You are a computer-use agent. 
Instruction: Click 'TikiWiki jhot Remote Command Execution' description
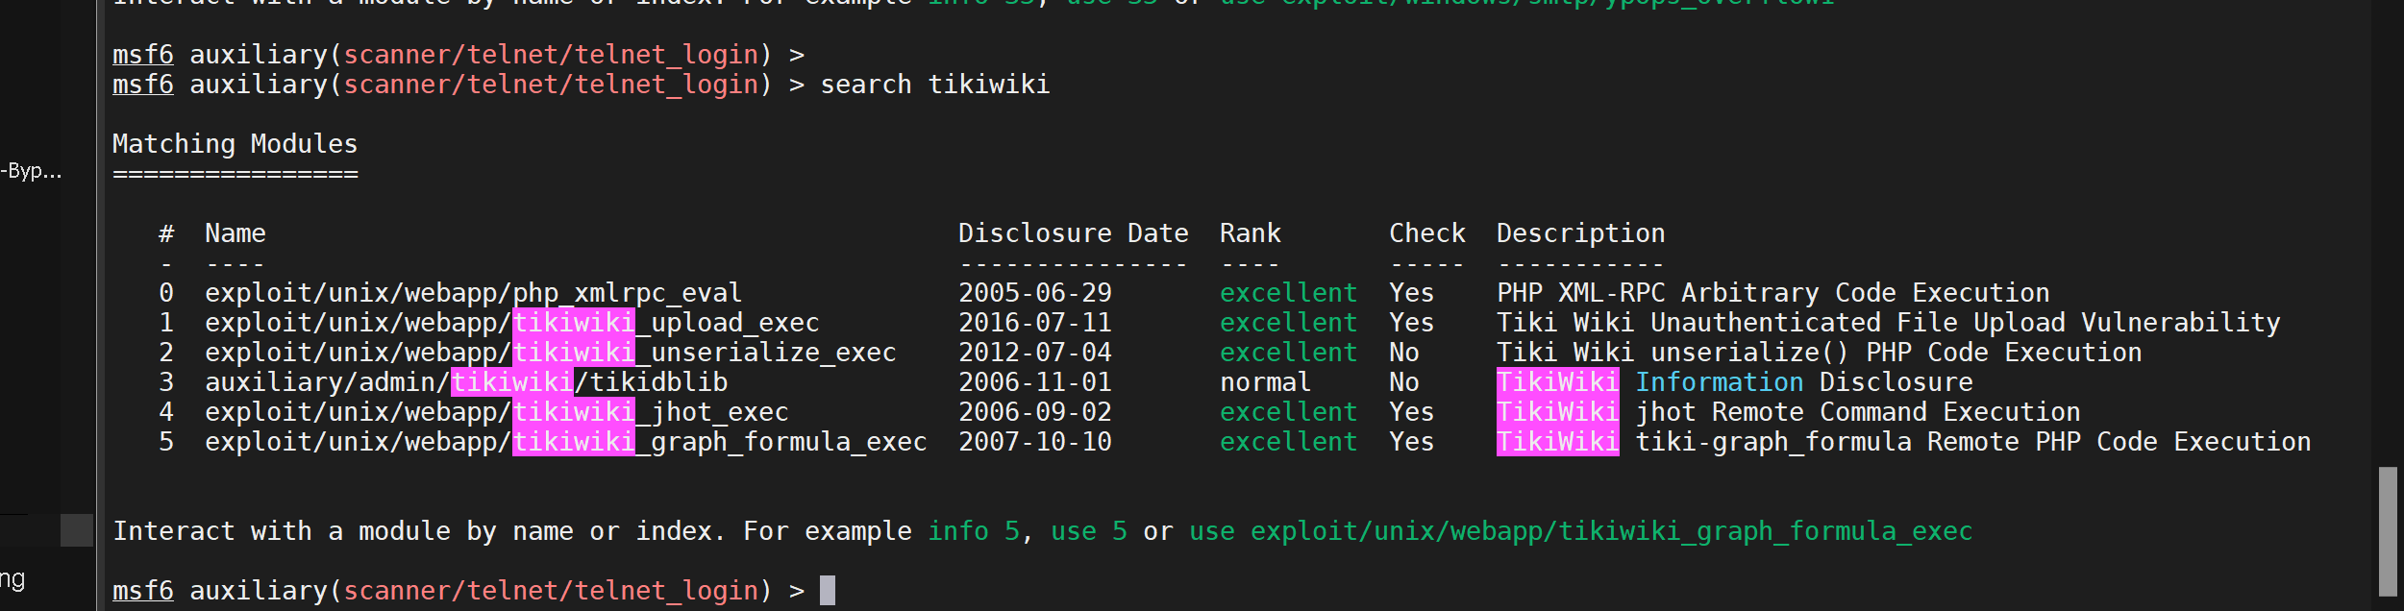tap(1789, 412)
